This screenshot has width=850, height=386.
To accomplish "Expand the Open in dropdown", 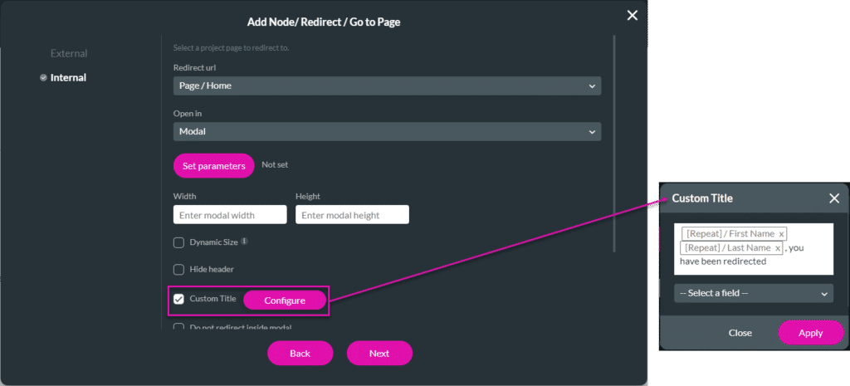I will coord(387,132).
